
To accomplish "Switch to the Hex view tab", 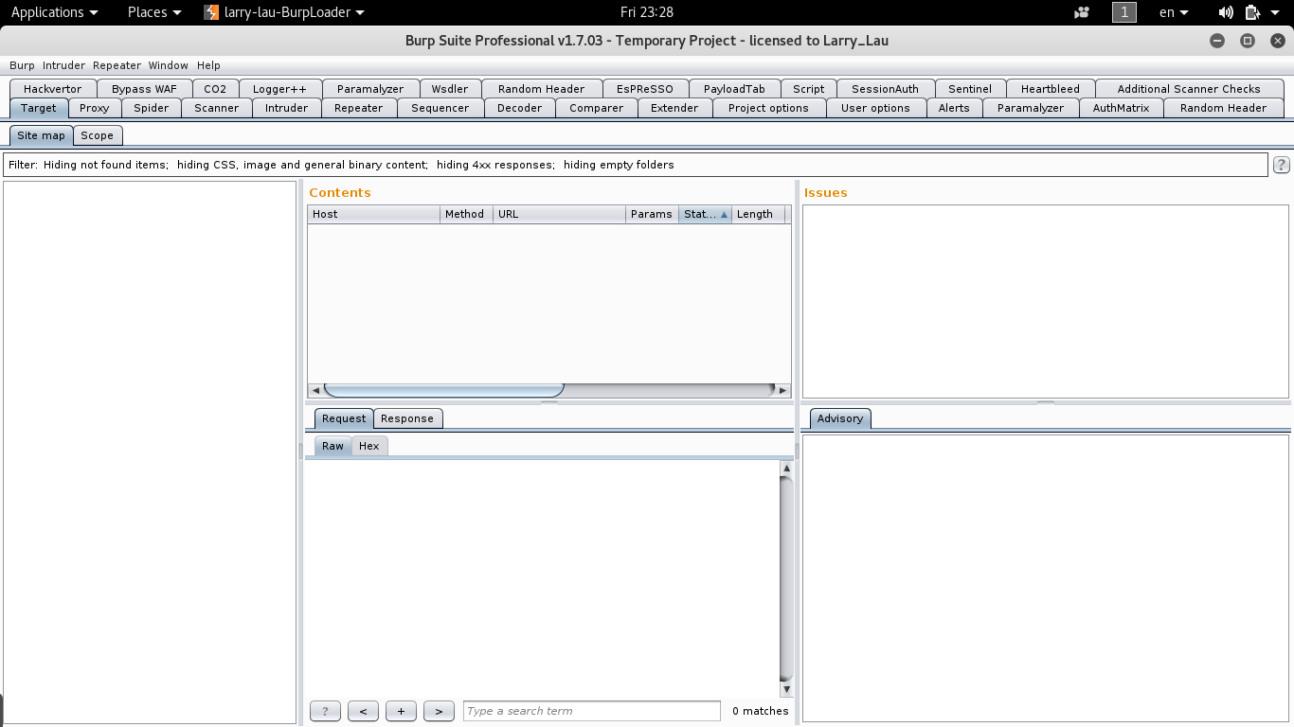I will [x=369, y=446].
